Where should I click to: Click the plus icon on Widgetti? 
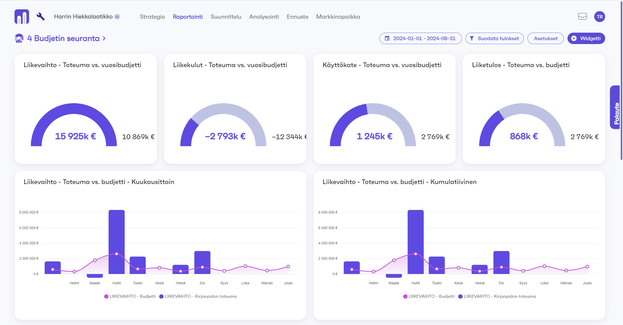coord(574,38)
